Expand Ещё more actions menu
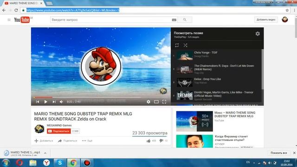The width and height of the screenshot is (297, 167). tap(87, 141)
